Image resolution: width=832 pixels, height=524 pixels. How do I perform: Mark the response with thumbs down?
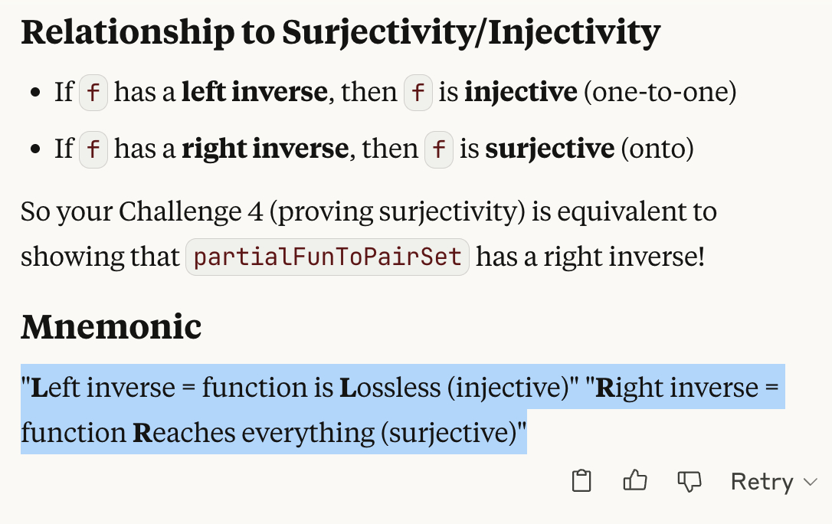coord(690,481)
